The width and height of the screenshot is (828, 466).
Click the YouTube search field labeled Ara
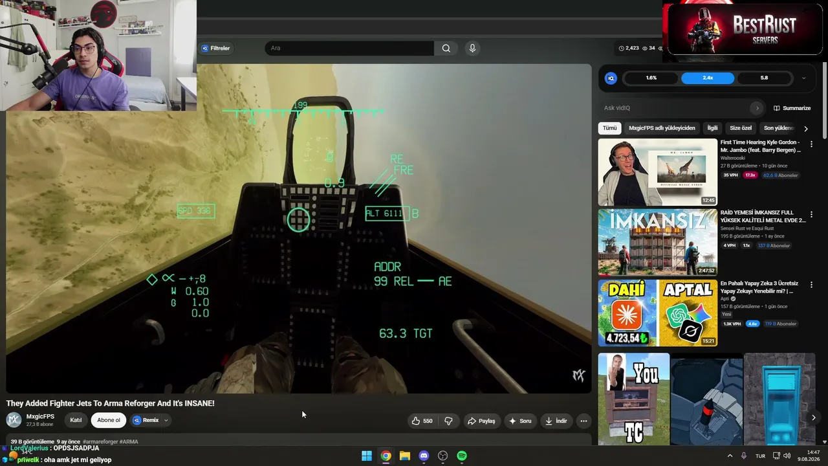(x=349, y=48)
